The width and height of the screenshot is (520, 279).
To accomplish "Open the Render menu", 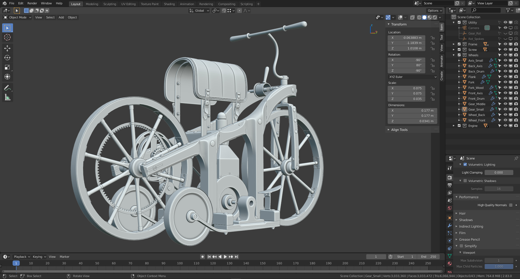I will click(32, 3).
